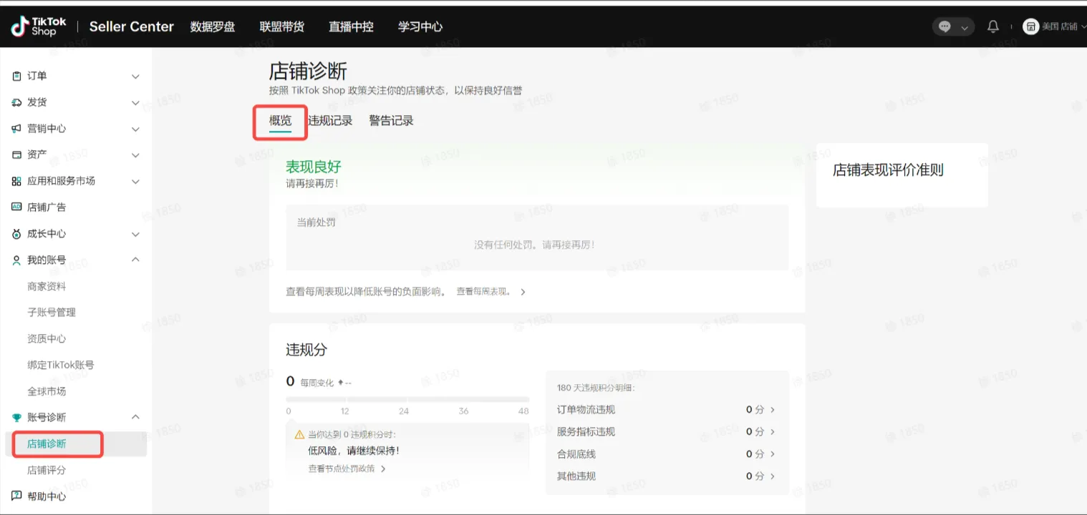Expand the 应用和服务市场 chevron

pyautogui.click(x=135, y=182)
